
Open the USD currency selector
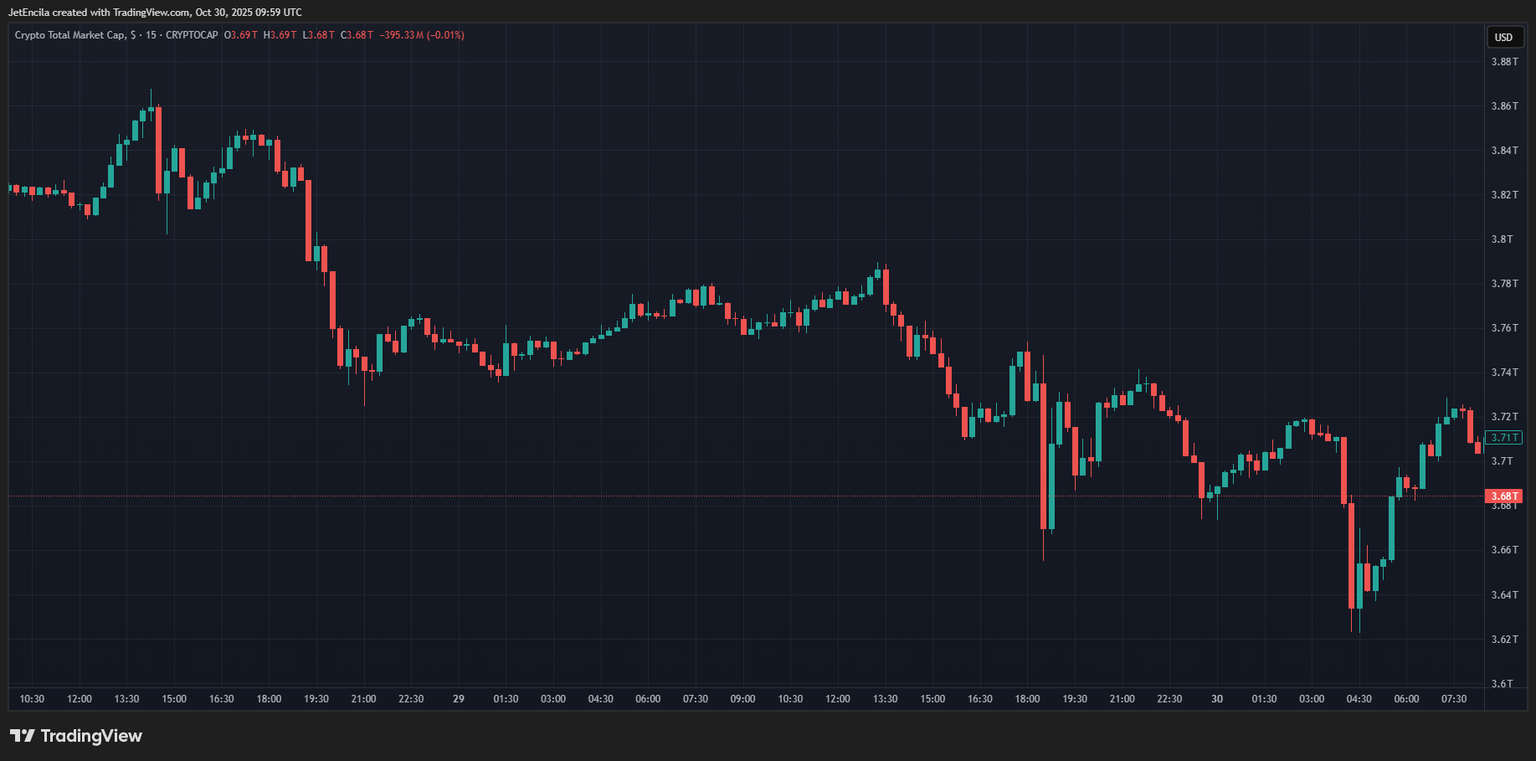1504,37
